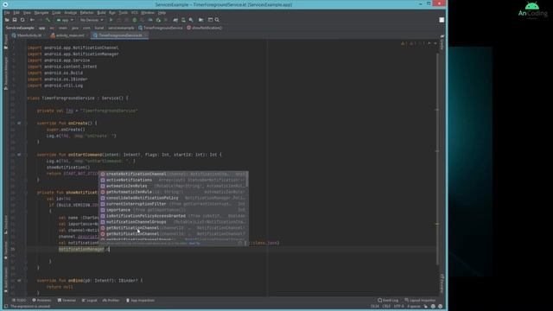Open the Run menu
This screenshot has height=311, width=553.
(x=112, y=13)
